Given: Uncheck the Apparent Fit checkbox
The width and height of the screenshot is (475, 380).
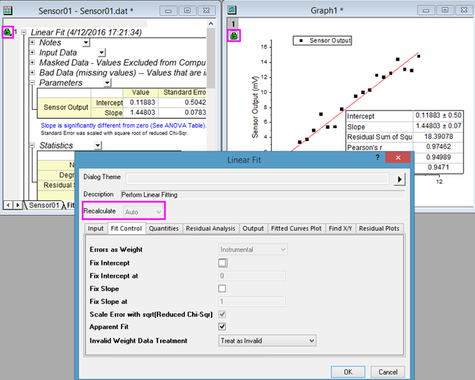Looking at the screenshot, I should tap(222, 327).
